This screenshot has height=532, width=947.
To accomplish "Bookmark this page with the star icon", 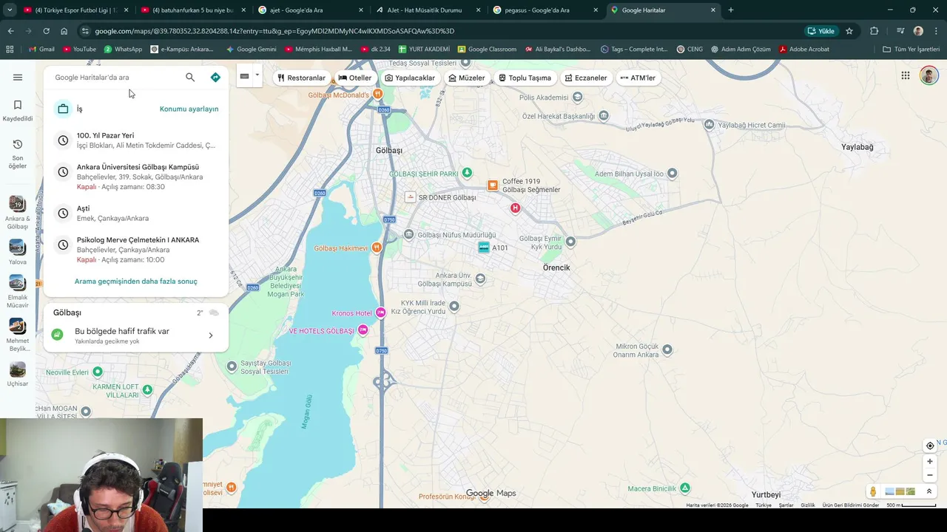I will coord(849,31).
